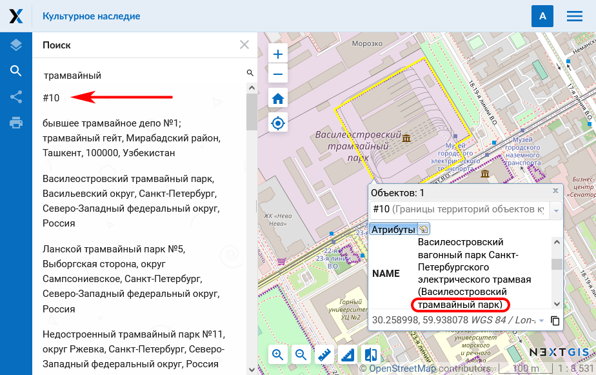Activate zoom-in magnifier tool at map bottom
Image resolution: width=596 pixels, height=375 pixels.
[278, 355]
